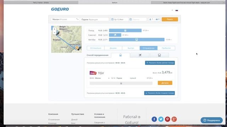The width and height of the screenshot is (227, 127).
Task: Switch to Paris France Airbnb browser tab
Action: click(x=41, y=2)
